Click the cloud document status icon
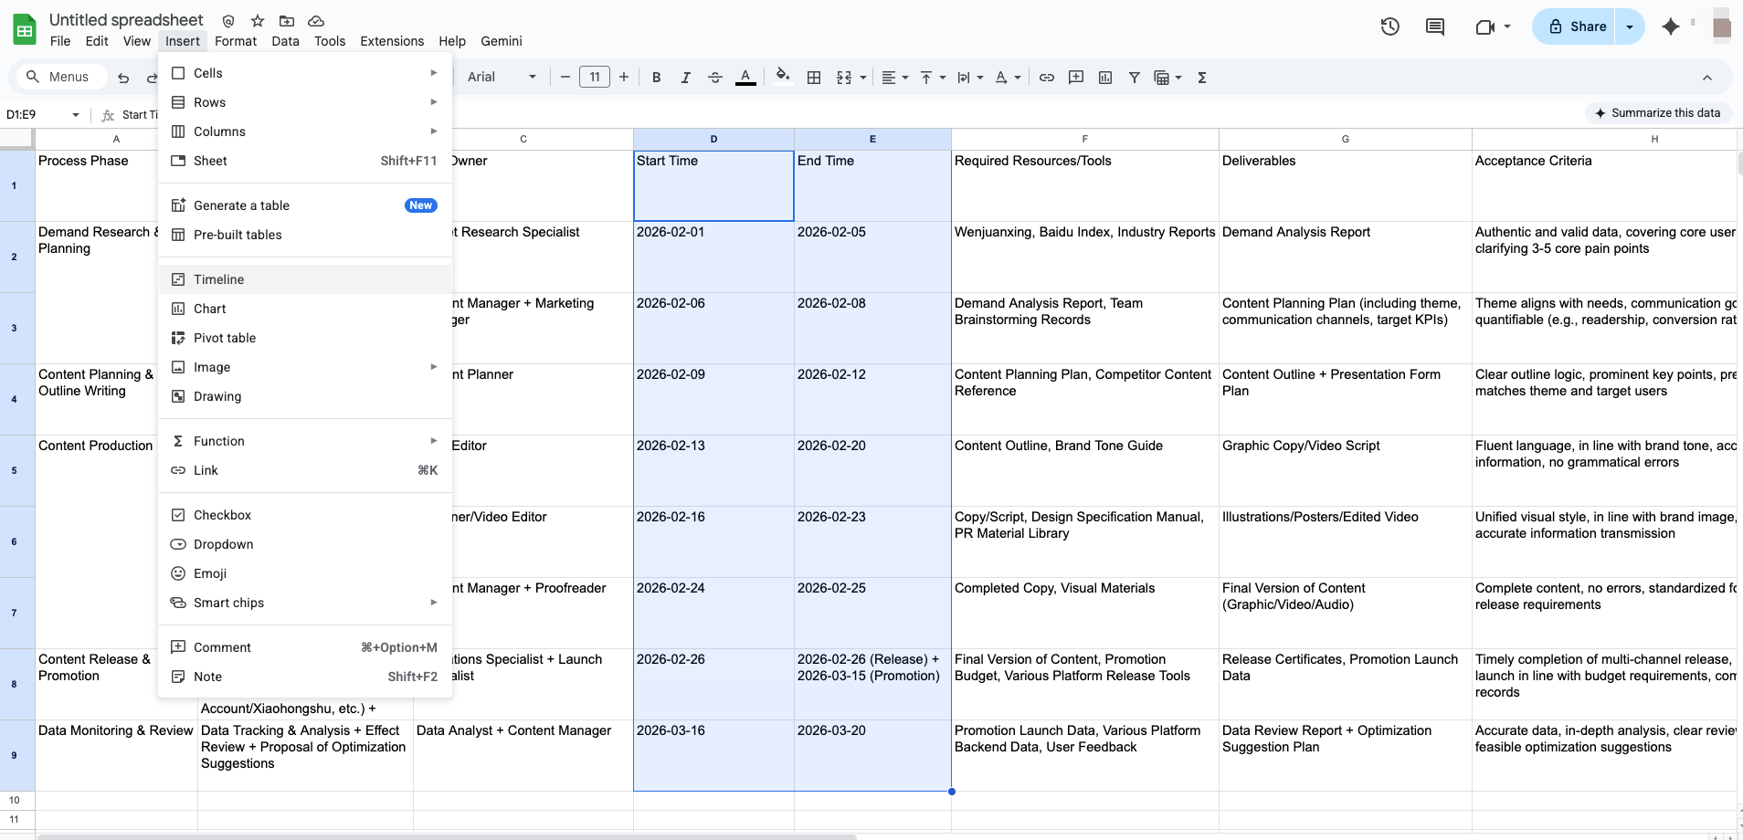 coord(316,20)
